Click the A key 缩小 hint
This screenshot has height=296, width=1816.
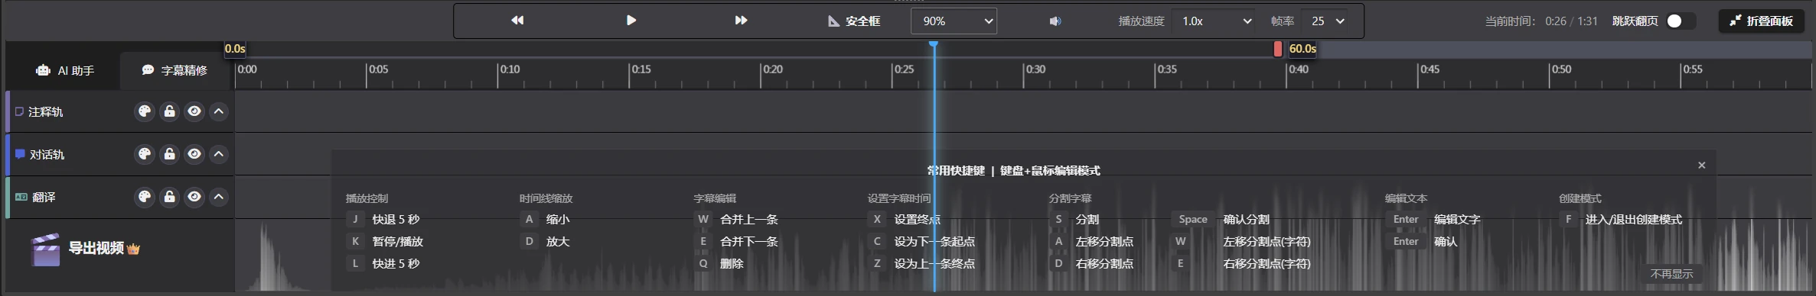[545, 220]
